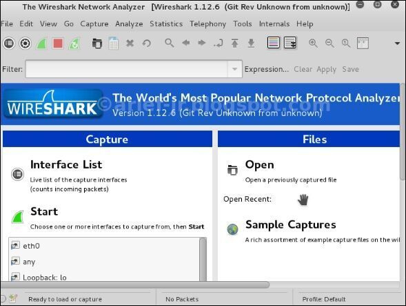The width and height of the screenshot is (406, 306).
Task: Expand toolbar overflow arrow at right end
Action: point(397,44)
